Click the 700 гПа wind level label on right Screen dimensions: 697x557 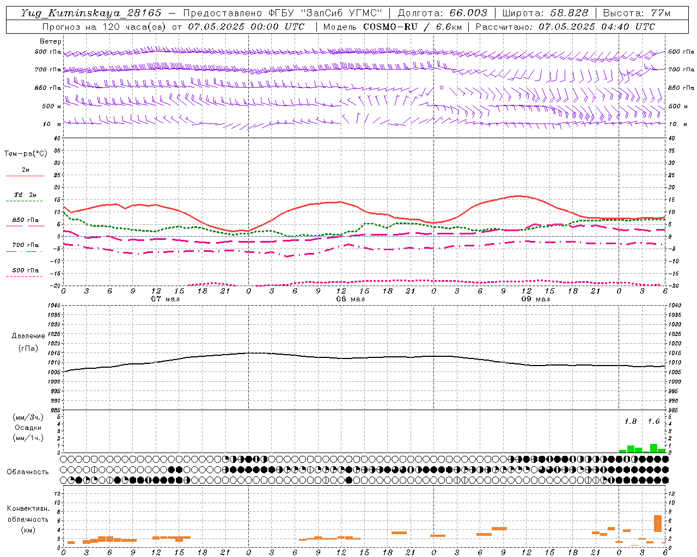coord(681,70)
